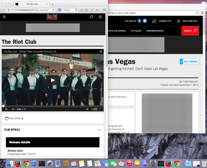Click the search magnifier icon in Time Out header
The image size is (207, 168).
point(91,17)
